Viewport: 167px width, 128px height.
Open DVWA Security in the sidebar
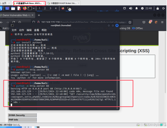click(x=22, y=115)
